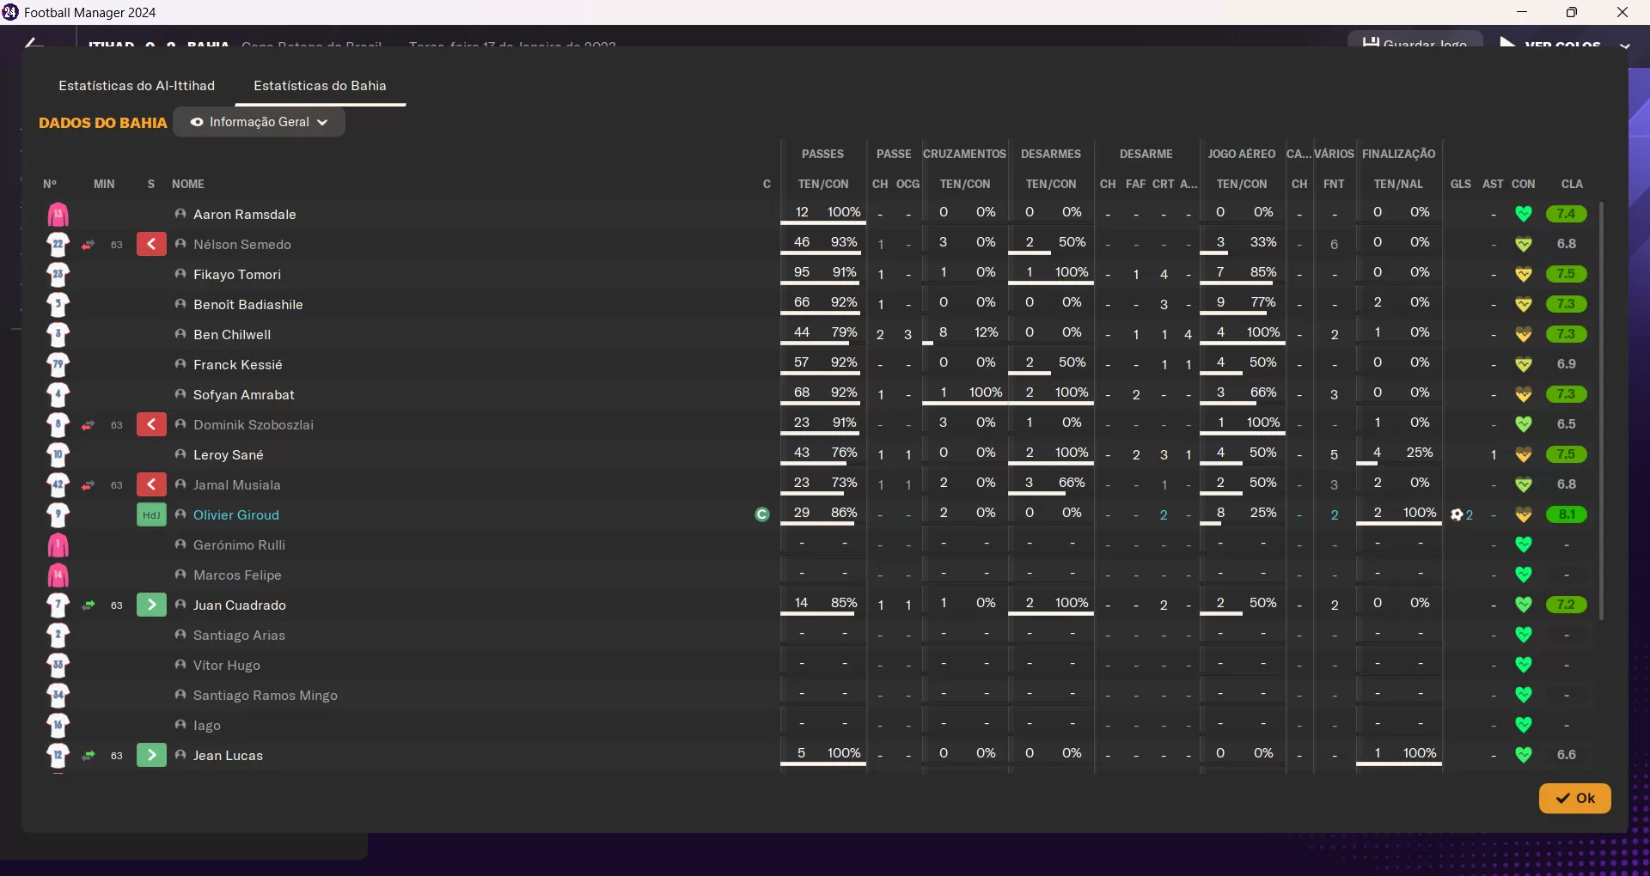Open Vitor Hugo's player profile
1650x876 pixels.
click(227, 666)
